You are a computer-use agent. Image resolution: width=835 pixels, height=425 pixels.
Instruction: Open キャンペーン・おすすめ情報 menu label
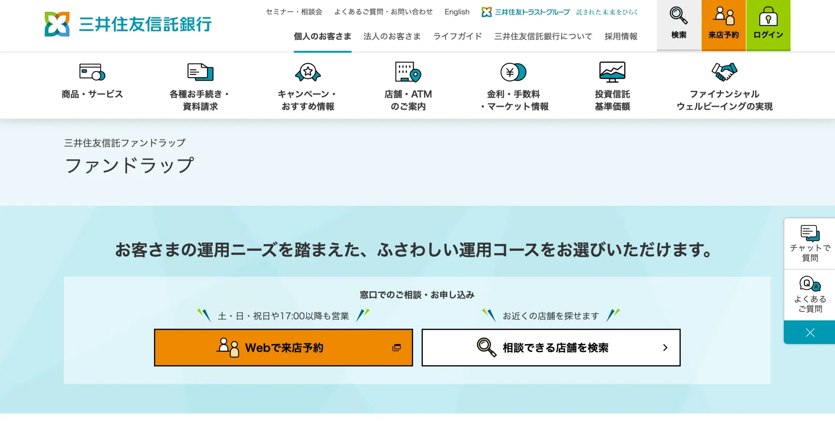click(308, 100)
